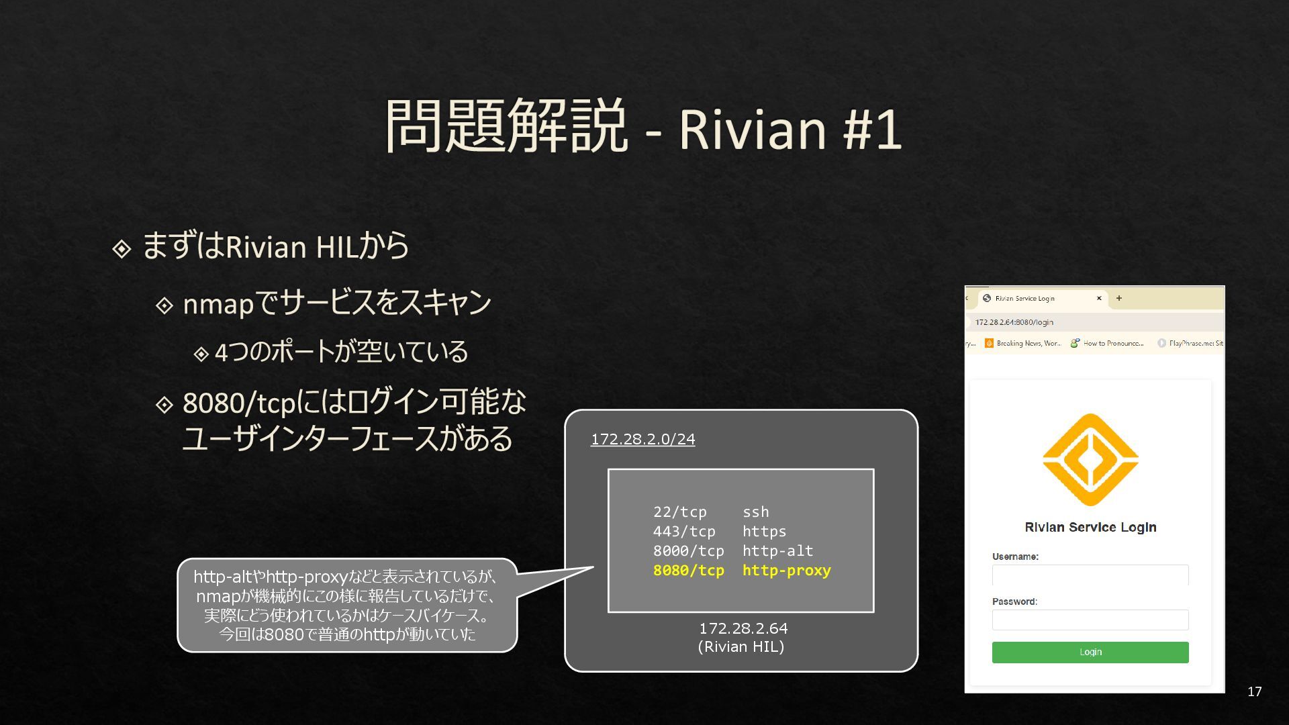Click the bullet nmapでサービスをスキャン

tap(337, 303)
